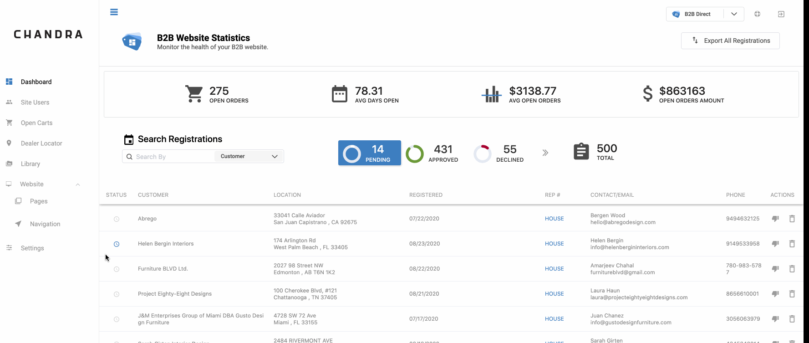Image resolution: width=809 pixels, height=343 pixels.
Task: Click the globe icon in top bar
Action: coord(757,14)
